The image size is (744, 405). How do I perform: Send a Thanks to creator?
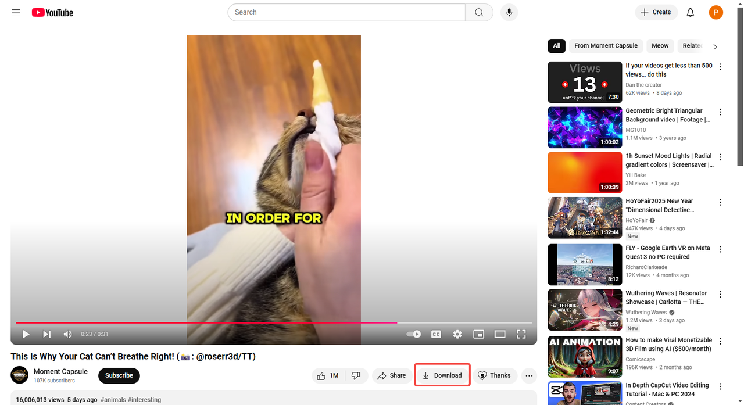coord(494,375)
